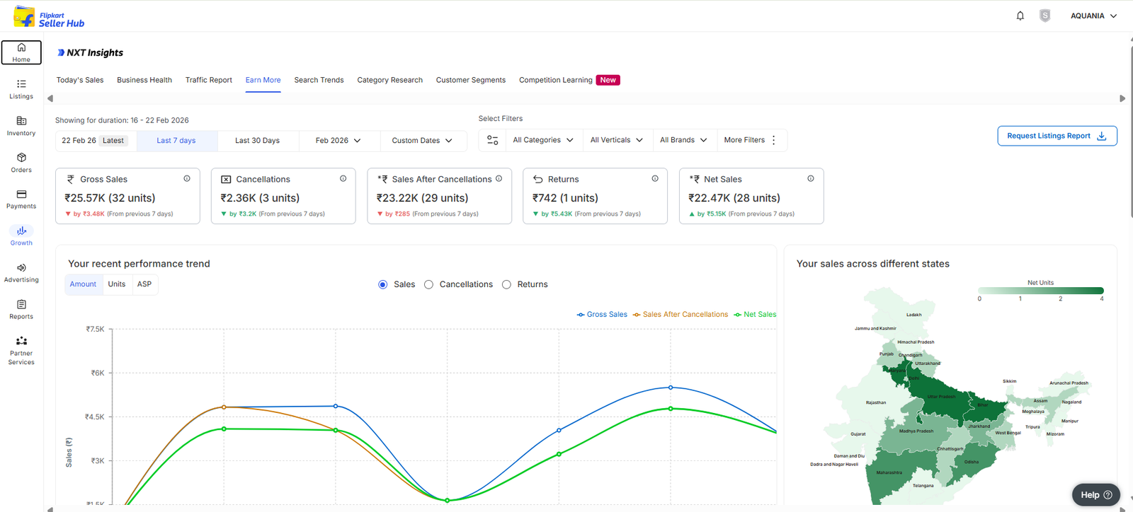Open the All Categories dropdown
Screen dimensions: 1133x512
coord(543,140)
